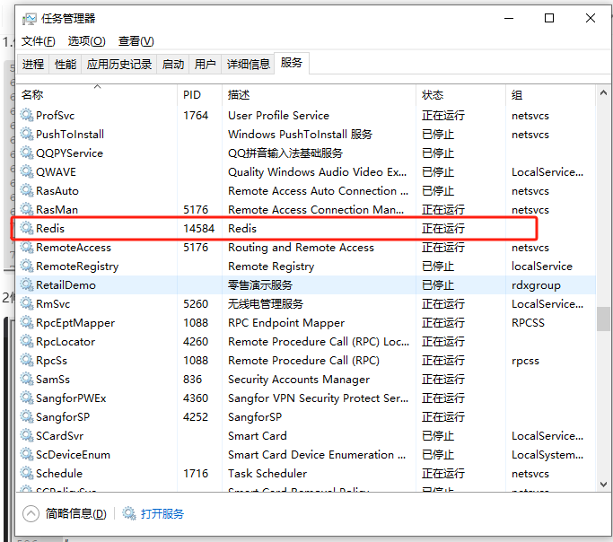Click the gear icon beside SangforSP
This screenshot has height=542, width=613.
pyautogui.click(x=27, y=416)
